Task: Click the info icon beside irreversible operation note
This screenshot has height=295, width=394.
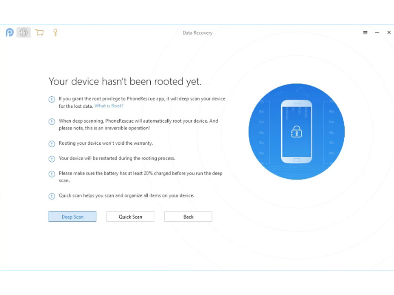Action: 52,121
